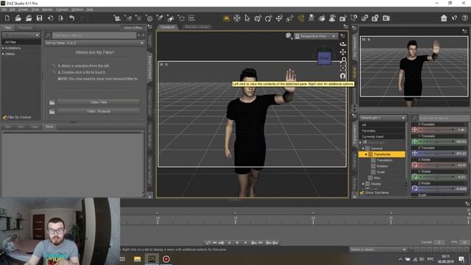Screen dimensions: 471x265
Task: Collapse the Transforms group
Action: pyautogui.click(x=366, y=155)
